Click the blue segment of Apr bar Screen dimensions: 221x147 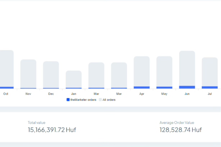[141, 88]
